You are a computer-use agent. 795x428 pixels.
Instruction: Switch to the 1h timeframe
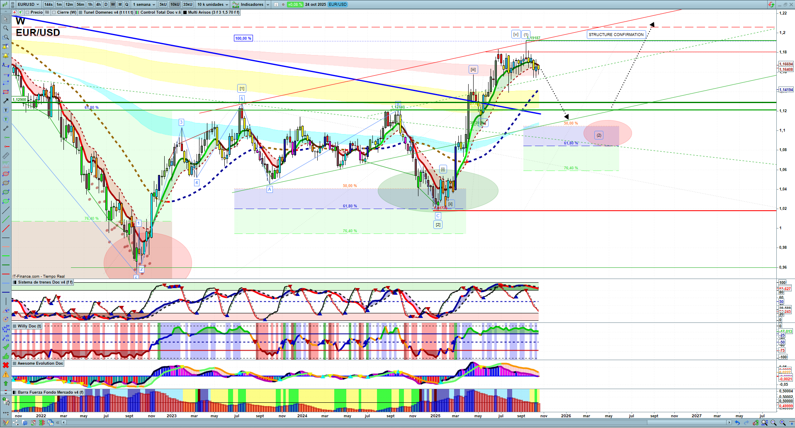[90, 5]
